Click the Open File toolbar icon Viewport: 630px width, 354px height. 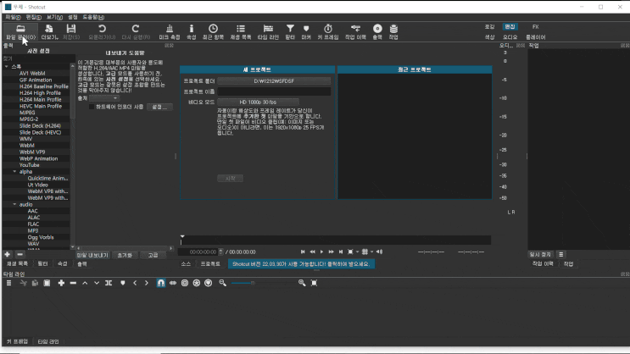[20, 31]
